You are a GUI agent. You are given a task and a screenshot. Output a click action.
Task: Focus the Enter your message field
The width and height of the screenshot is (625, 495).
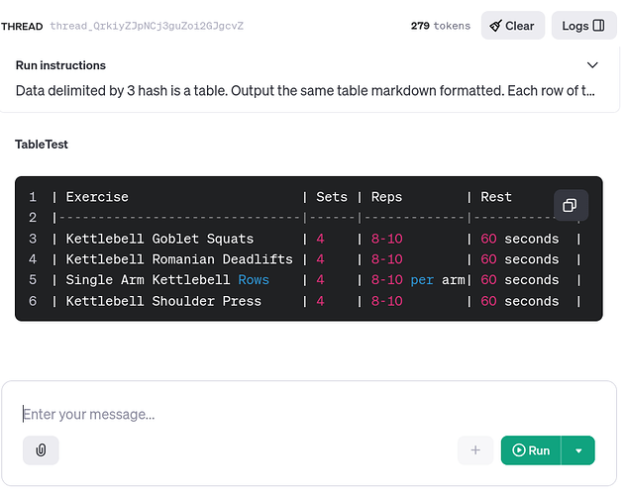point(307,415)
